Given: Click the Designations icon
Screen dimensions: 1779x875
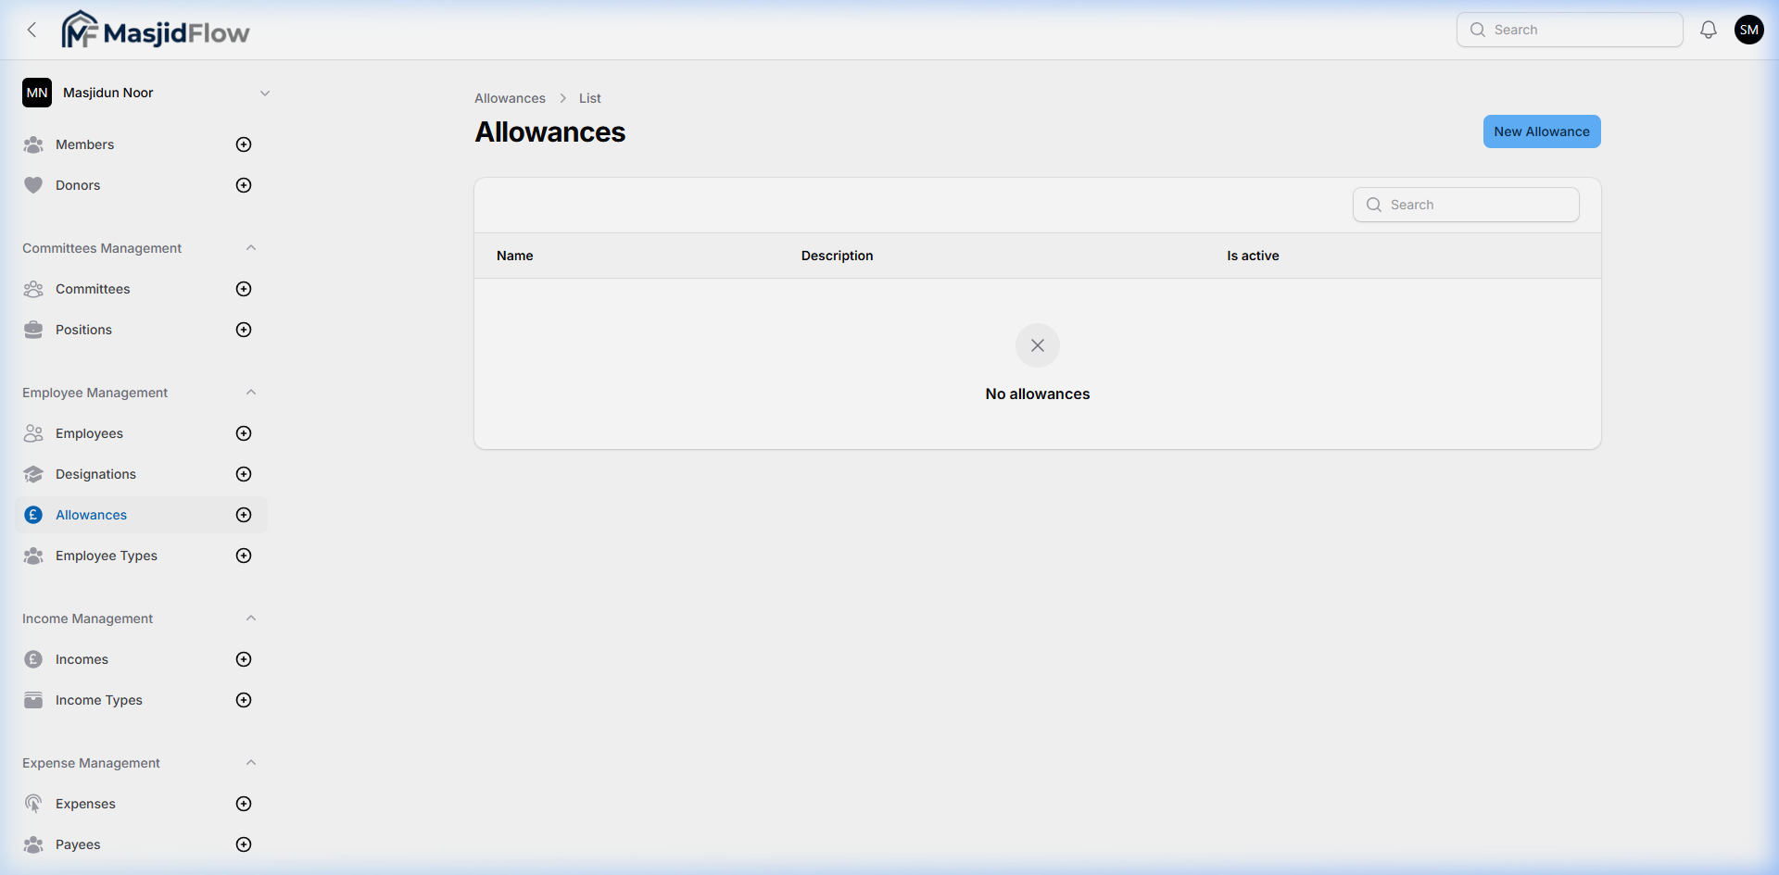Looking at the screenshot, I should [x=33, y=474].
